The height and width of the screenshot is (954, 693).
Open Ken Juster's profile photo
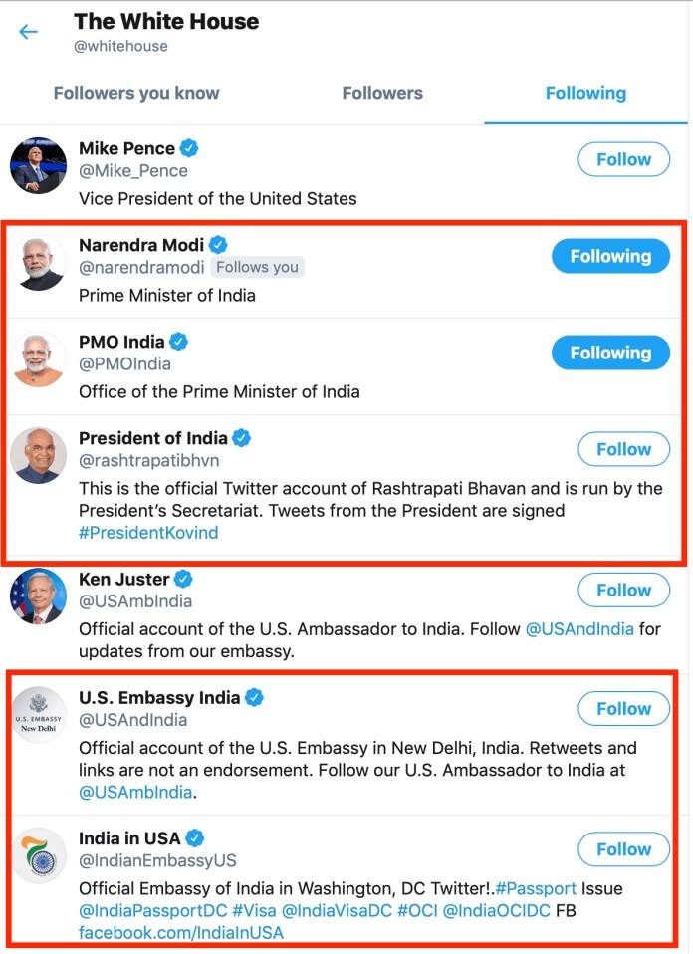click(38, 596)
